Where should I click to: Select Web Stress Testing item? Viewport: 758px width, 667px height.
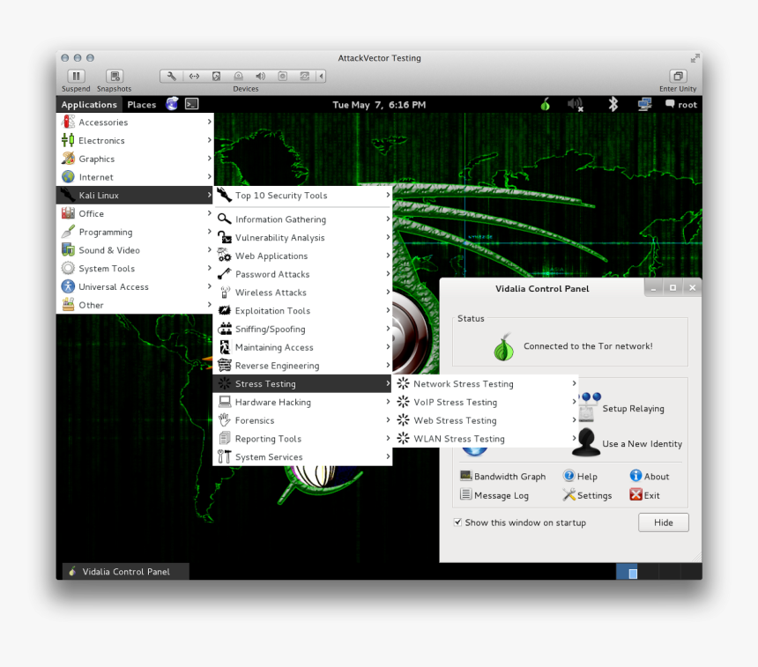tap(486, 420)
